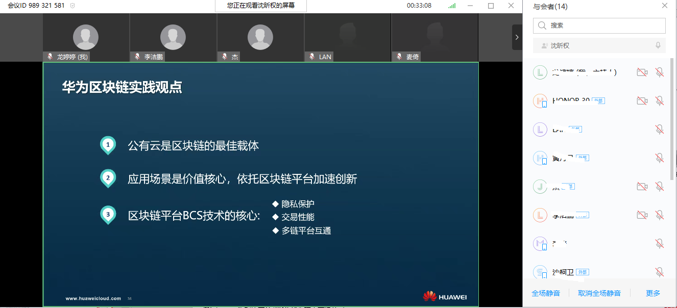Click the HONOR 30 participant avatar

pos(540,101)
